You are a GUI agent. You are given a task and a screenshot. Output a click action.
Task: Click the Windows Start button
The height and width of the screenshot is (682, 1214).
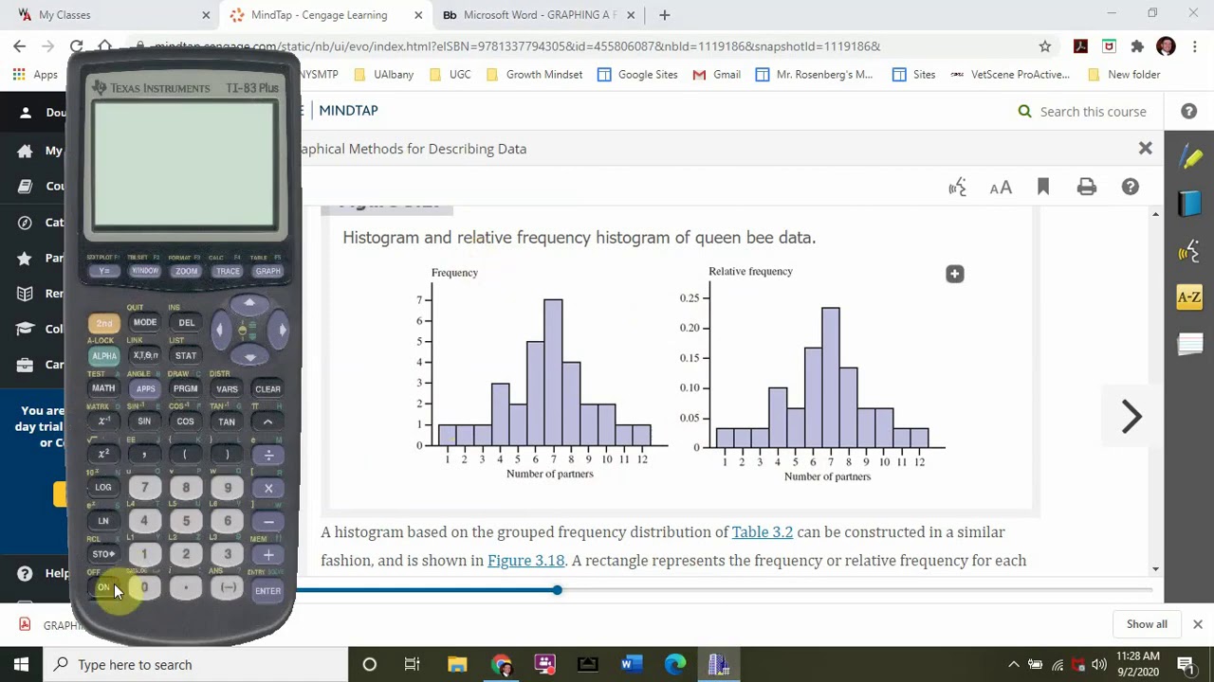[x=21, y=665]
